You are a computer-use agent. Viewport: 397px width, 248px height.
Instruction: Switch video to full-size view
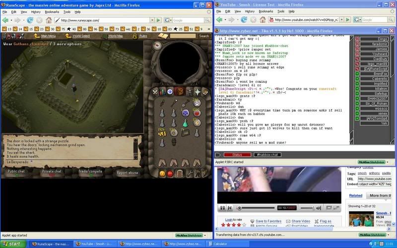336,208
